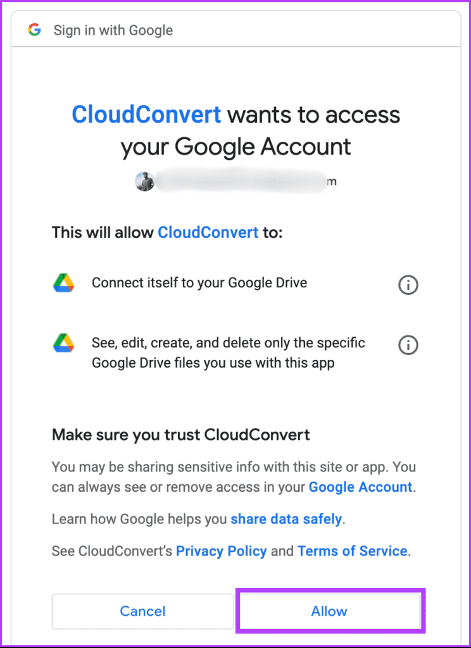This screenshot has height=648, width=471.
Task: Follow the share data safely link
Action: point(286,519)
